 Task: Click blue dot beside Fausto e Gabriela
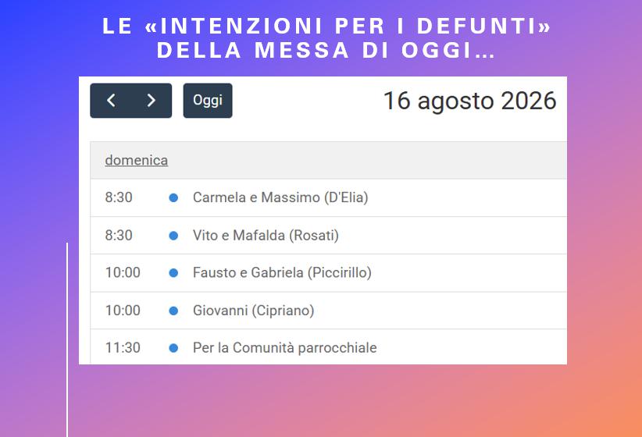(173, 273)
